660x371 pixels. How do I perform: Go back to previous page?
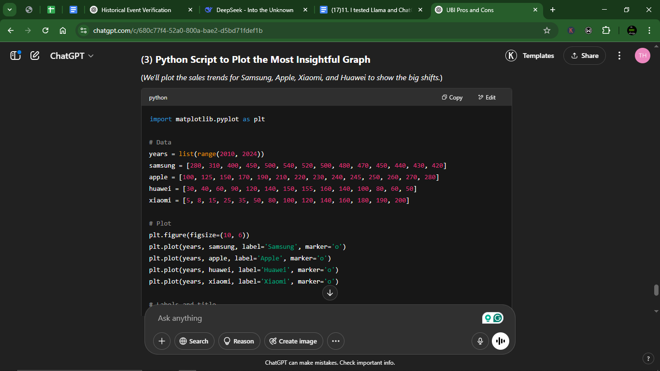(11, 30)
